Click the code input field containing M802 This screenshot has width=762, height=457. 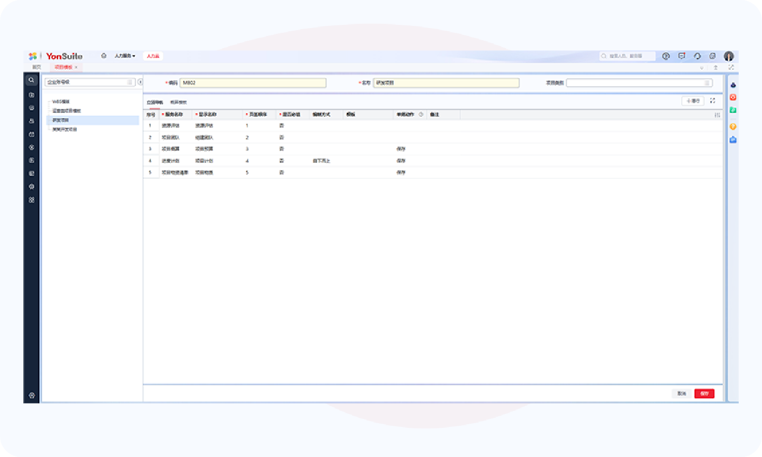pyautogui.click(x=253, y=83)
